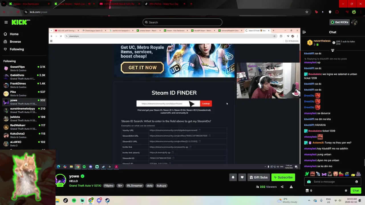The height and width of the screenshot is (205, 365).
Task: Mute the yowe Stream tab audio icon
Action: (x=89, y=4)
